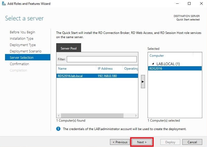Go to the Deployment Scenario step
The image size is (207, 147).
[26, 51]
